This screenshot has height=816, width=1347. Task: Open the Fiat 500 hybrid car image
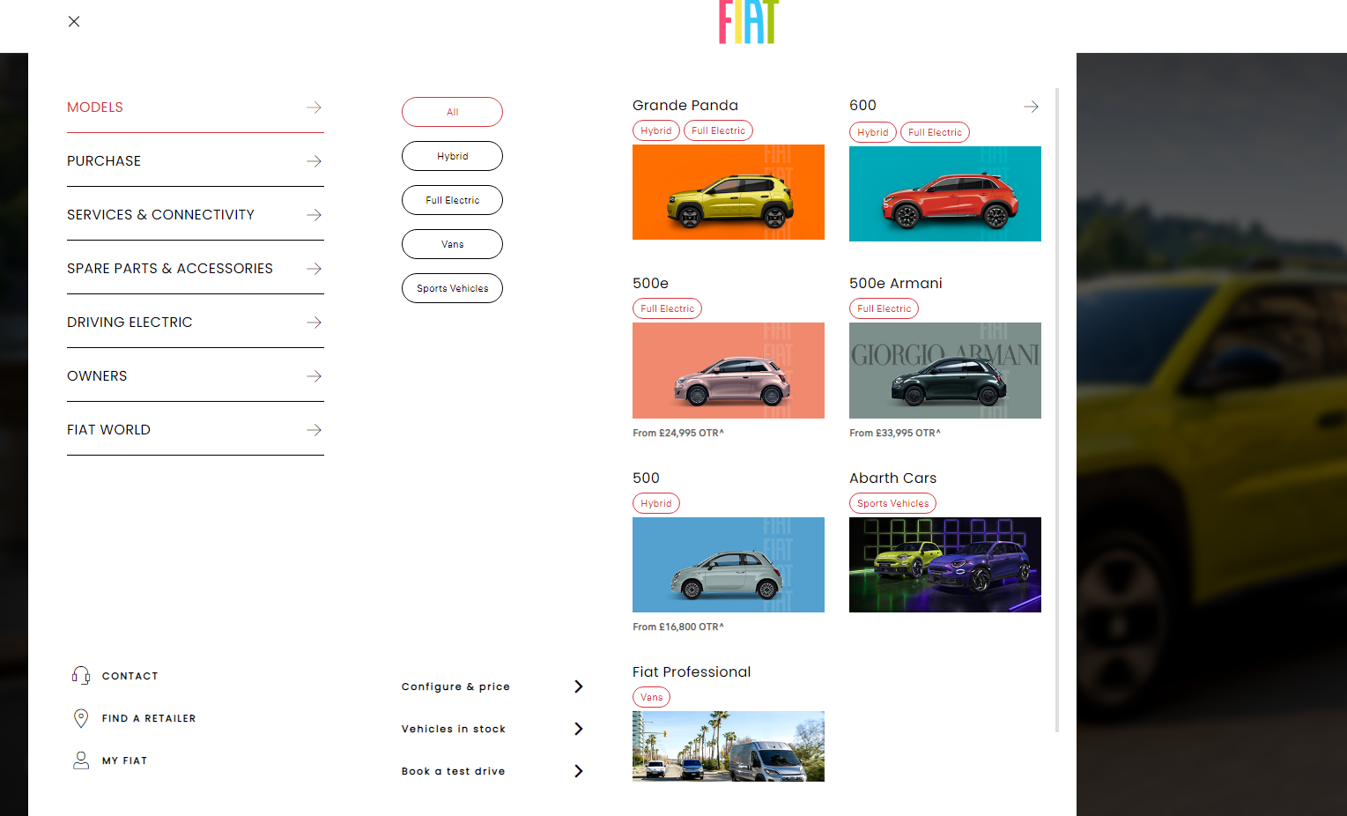click(x=729, y=565)
